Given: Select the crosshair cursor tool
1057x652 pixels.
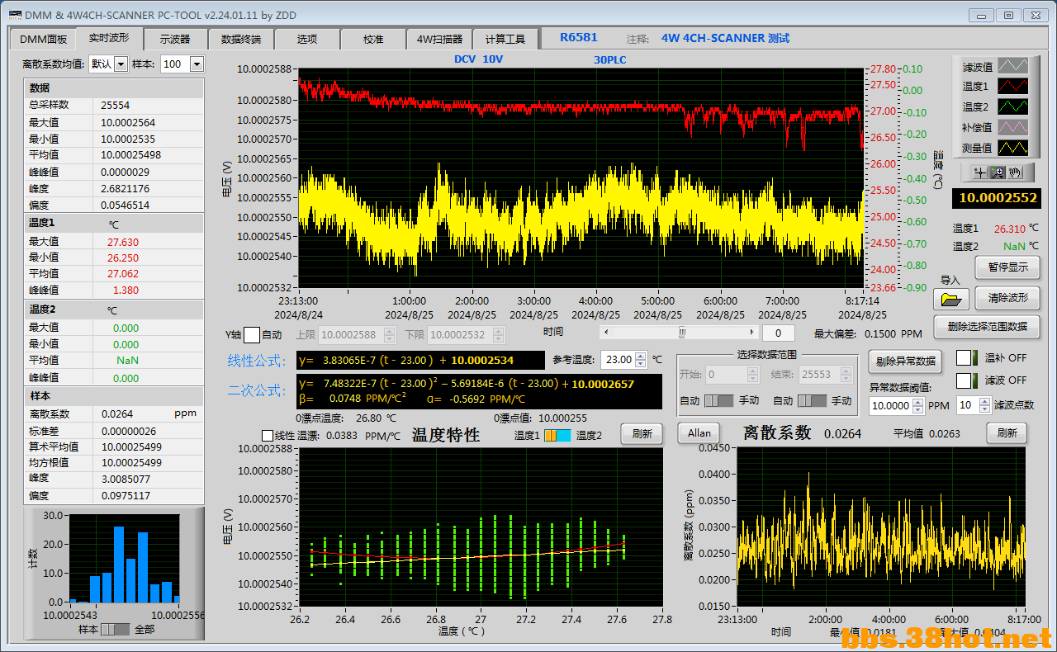Looking at the screenshot, I should click(979, 172).
